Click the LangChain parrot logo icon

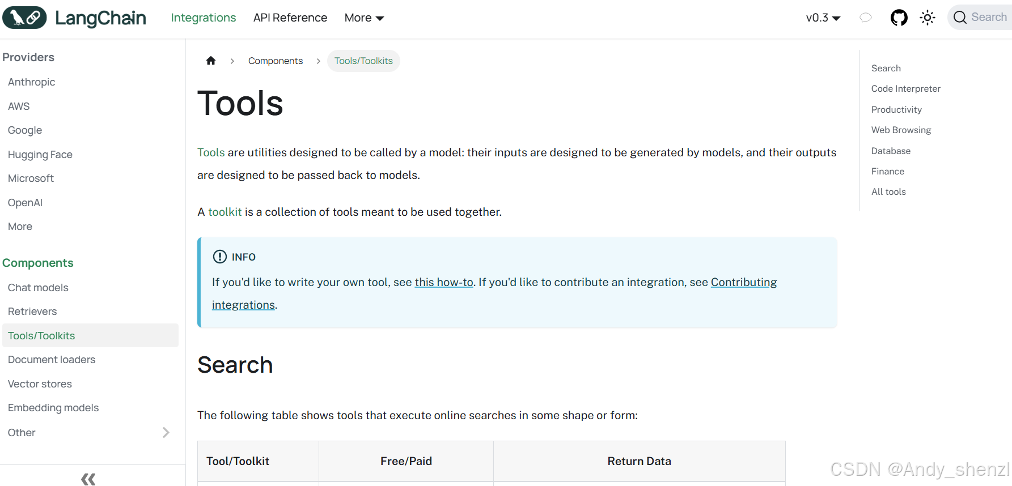coord(24,18)
